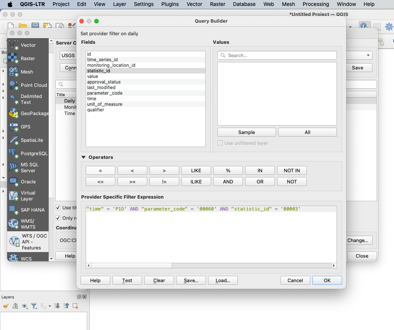Select the 'parameter_code' field
Screen dimensions: 394x330
click(x=145, y=93)
